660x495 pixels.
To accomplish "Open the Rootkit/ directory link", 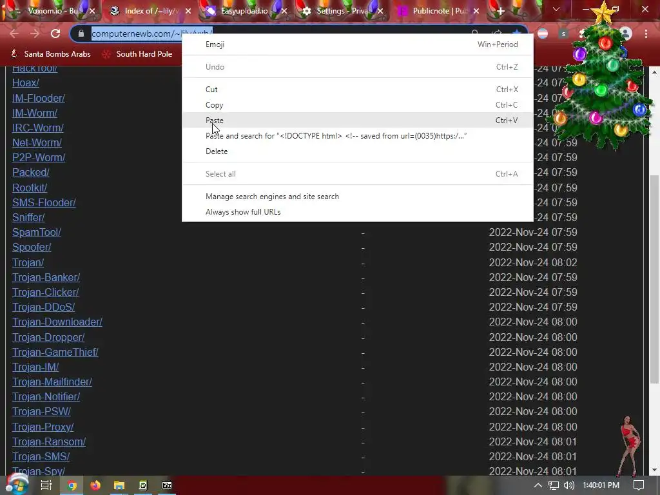I will tap(30, 188).
